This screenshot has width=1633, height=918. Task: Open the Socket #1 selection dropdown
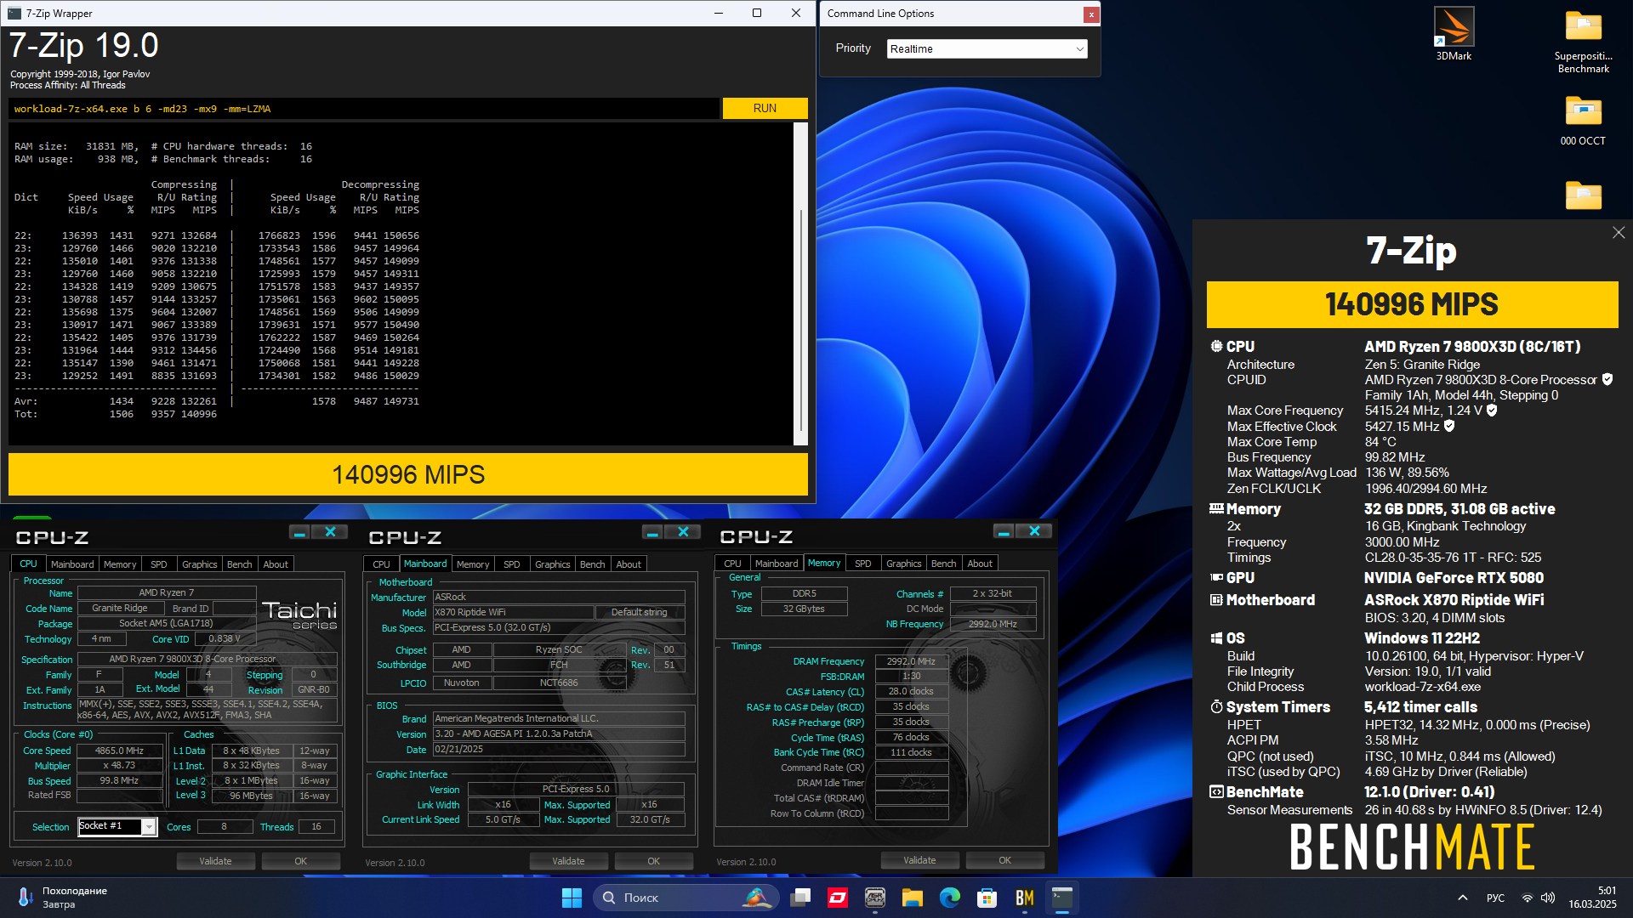pyautogui.click(x=117, y=826)
